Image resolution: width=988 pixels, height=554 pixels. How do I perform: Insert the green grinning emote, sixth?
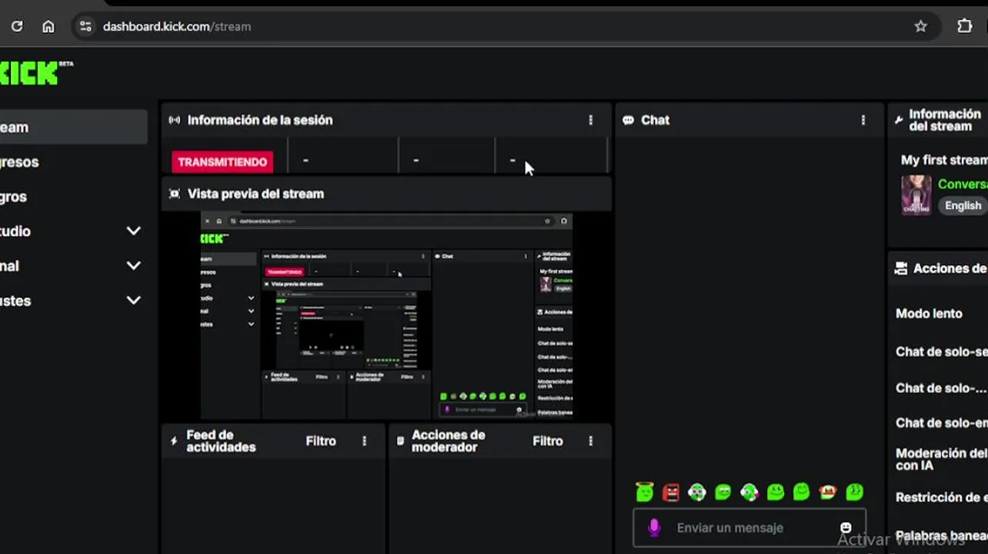(x=776, y=492)
